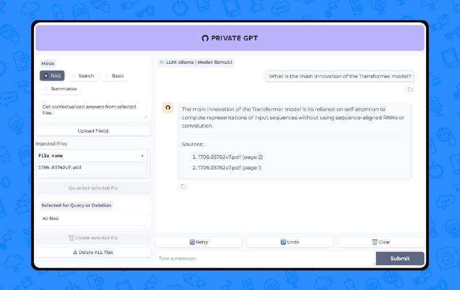Undo the last chat message

(x=290, y=242)
